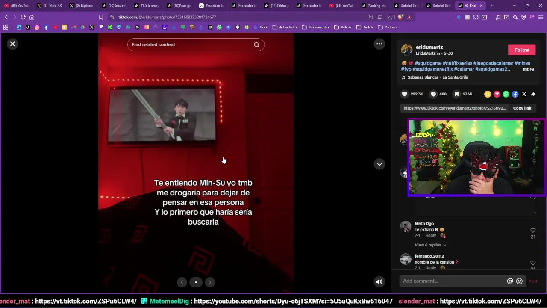Image resolution: width=547 pixels, height=308 pixels.
Task: Send to friends with the red paper-plane icon
Action: click(x=497, y=94)
